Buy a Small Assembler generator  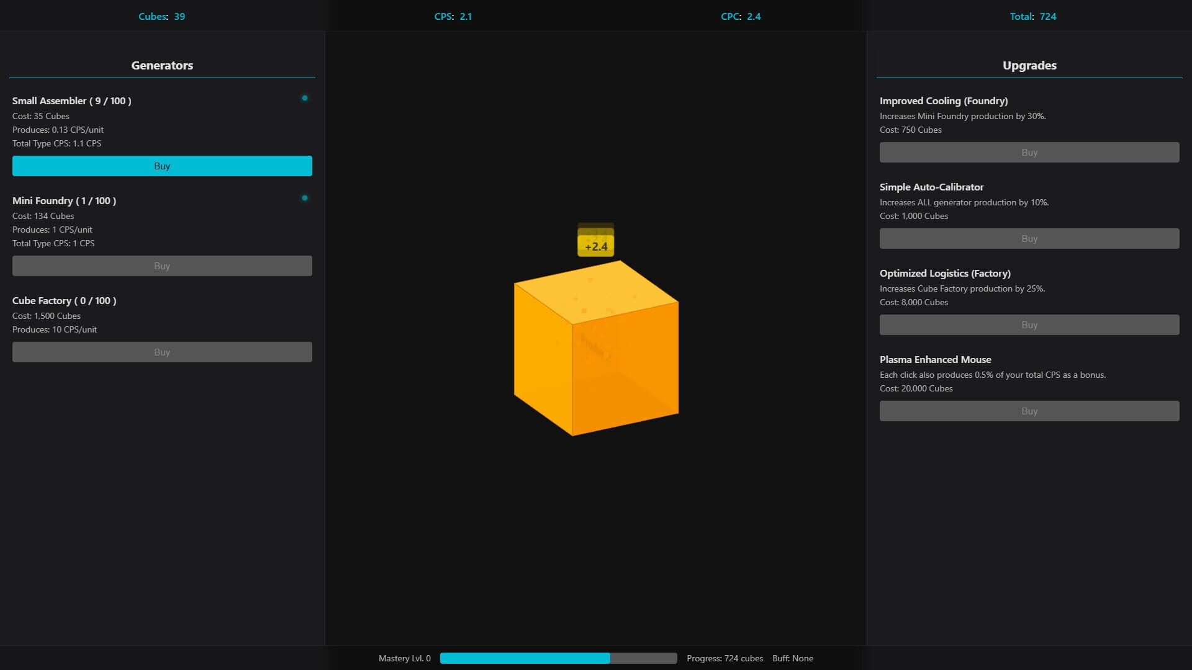162,166
